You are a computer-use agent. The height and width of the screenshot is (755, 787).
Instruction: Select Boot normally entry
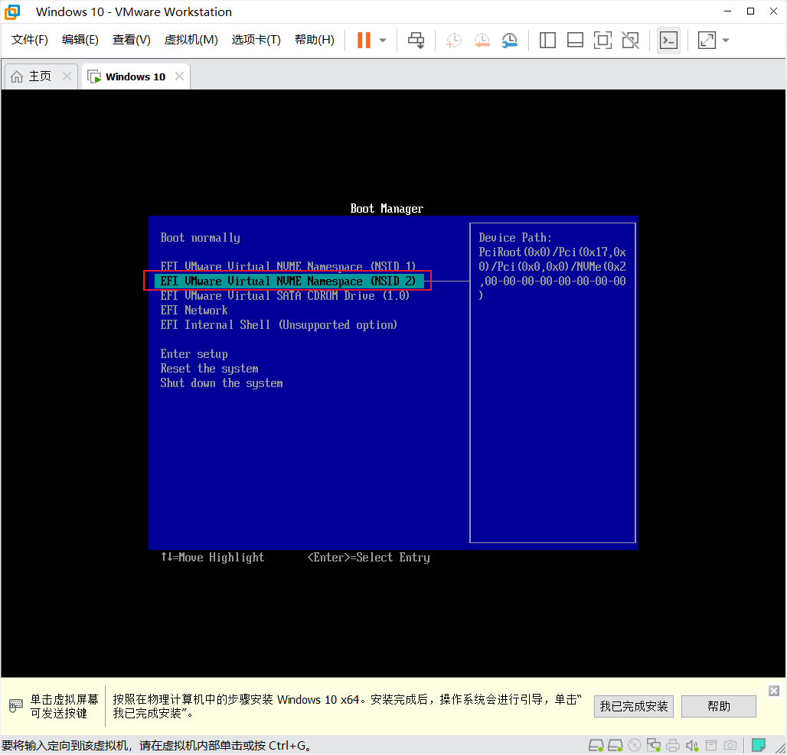point(201,238)
